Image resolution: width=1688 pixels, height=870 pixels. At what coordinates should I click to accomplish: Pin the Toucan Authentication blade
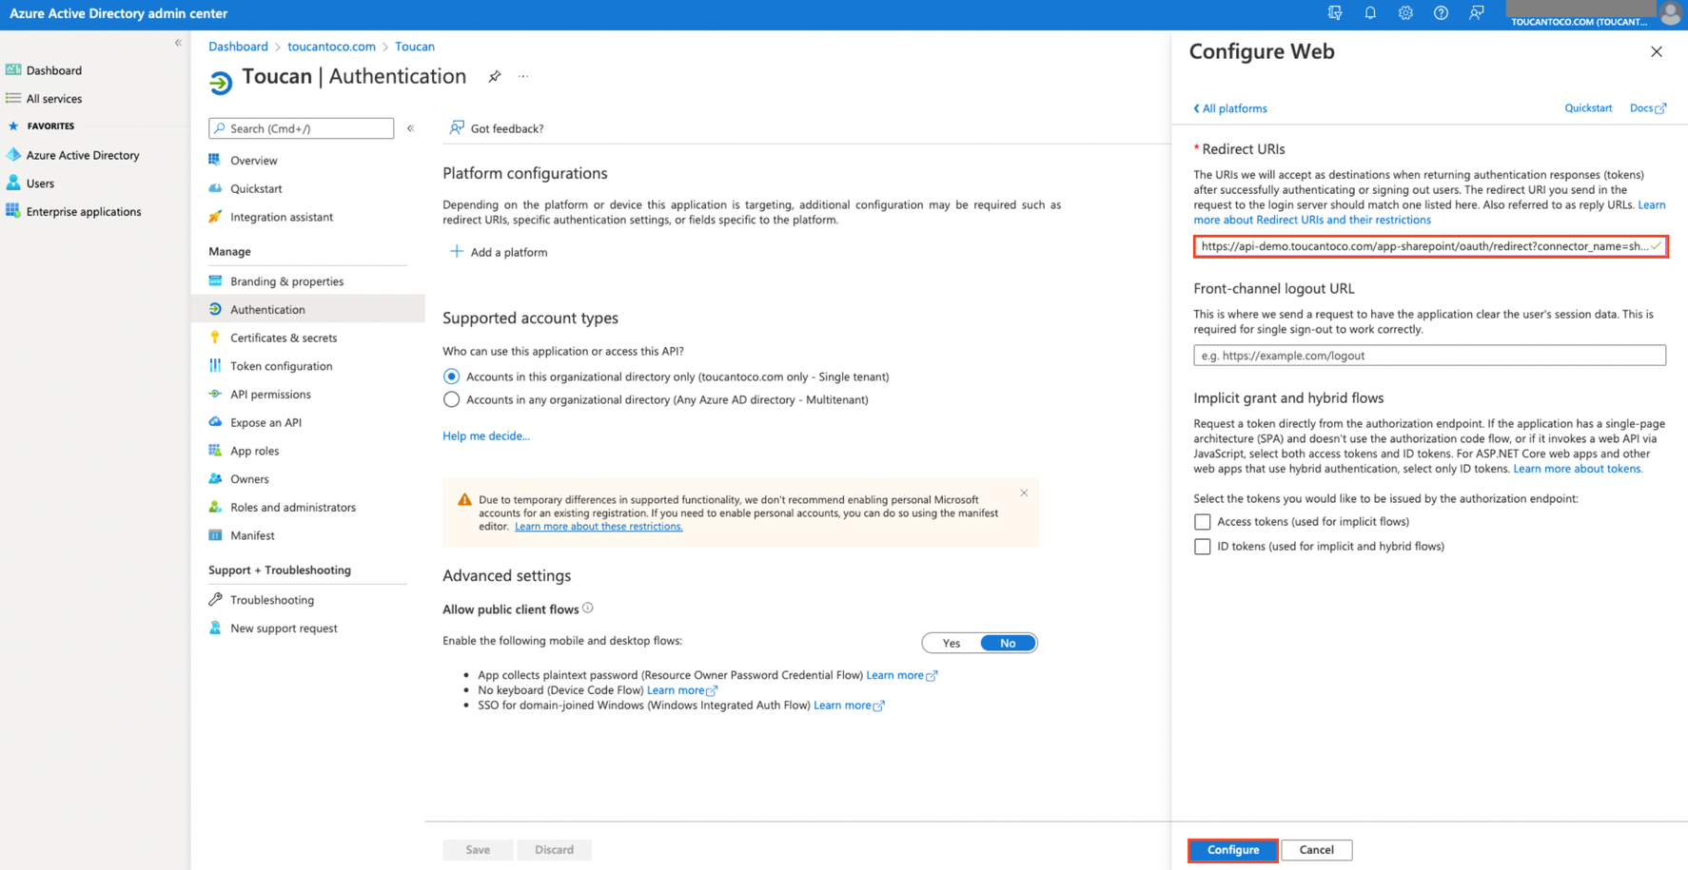(494, 76)
